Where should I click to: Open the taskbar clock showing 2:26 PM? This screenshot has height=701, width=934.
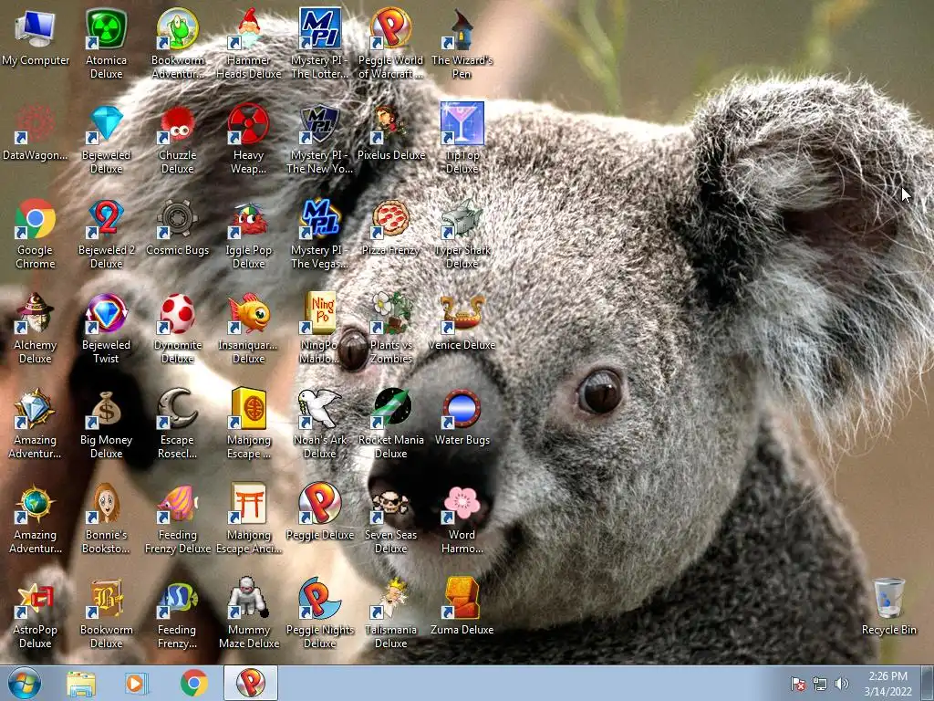[x=887, y=684]
